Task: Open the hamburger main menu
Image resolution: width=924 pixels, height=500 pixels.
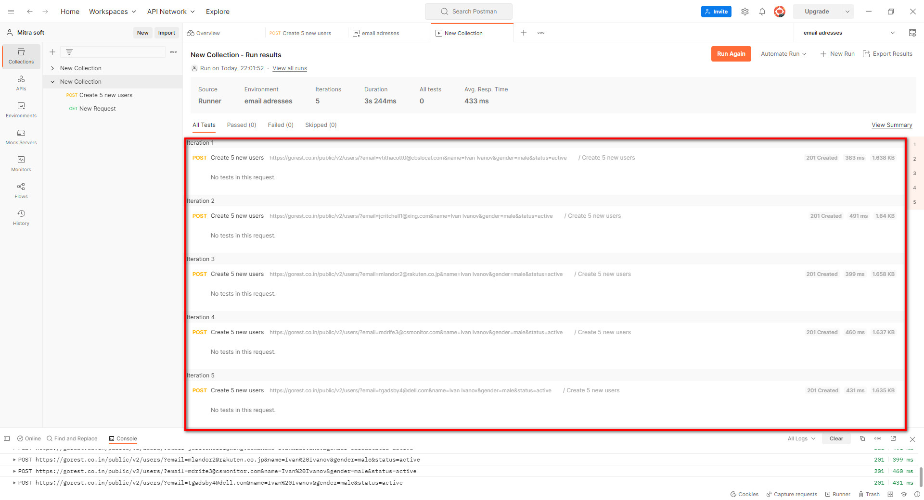Action: 11,12
